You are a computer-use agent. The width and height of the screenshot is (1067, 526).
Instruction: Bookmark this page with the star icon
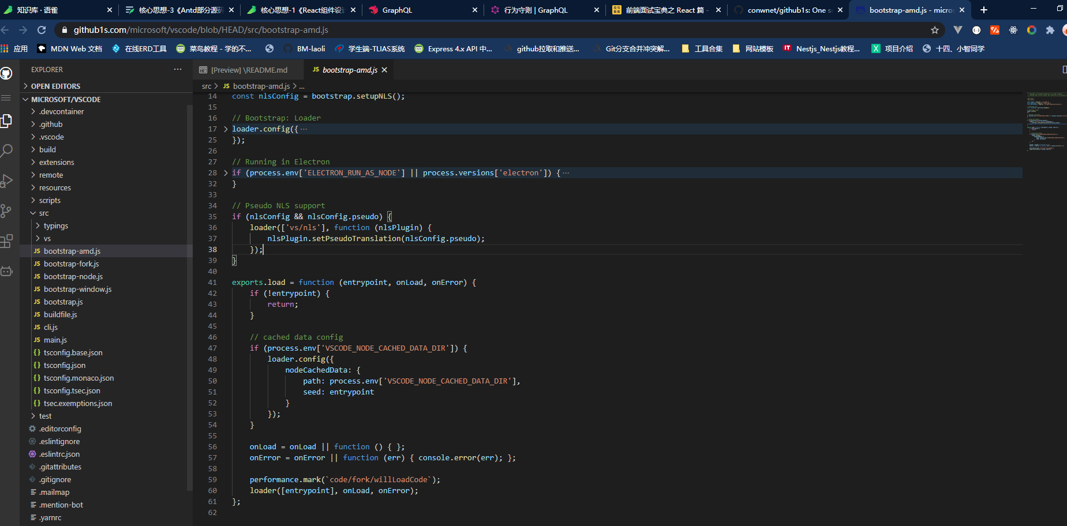[934, 30]
